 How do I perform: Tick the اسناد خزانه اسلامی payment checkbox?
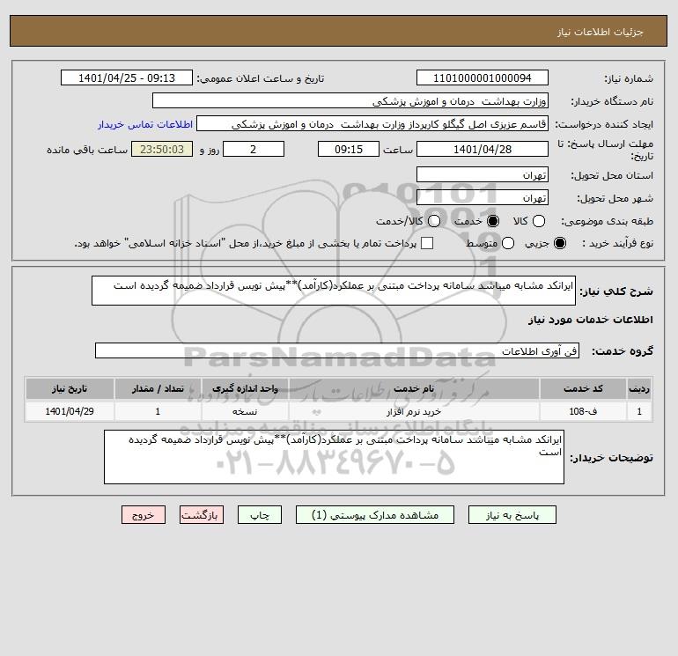pyautogui.click(x=427, y=243)
